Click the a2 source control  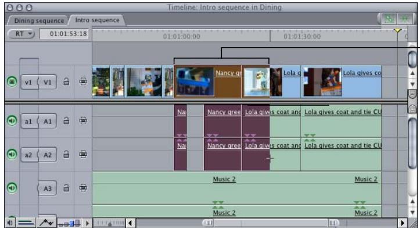pyautogui.click(x=28, y=155)
